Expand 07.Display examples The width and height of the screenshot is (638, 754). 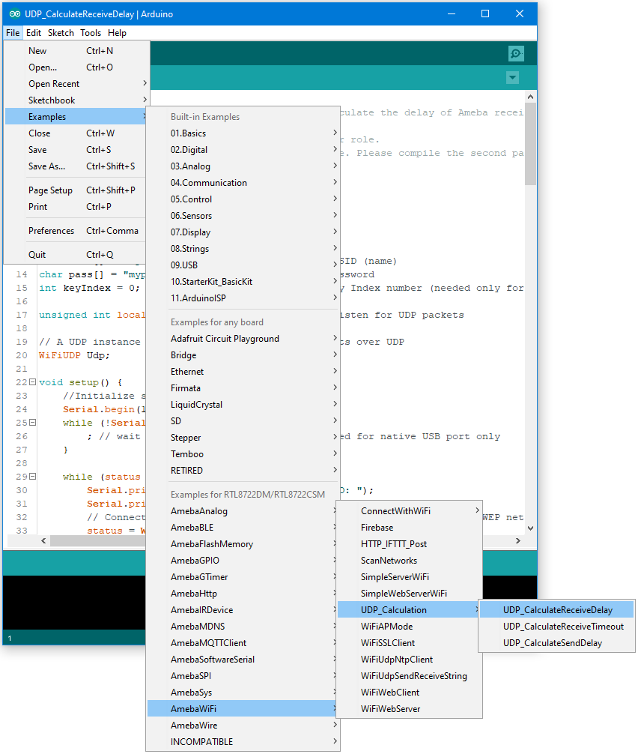click(243, 232)
